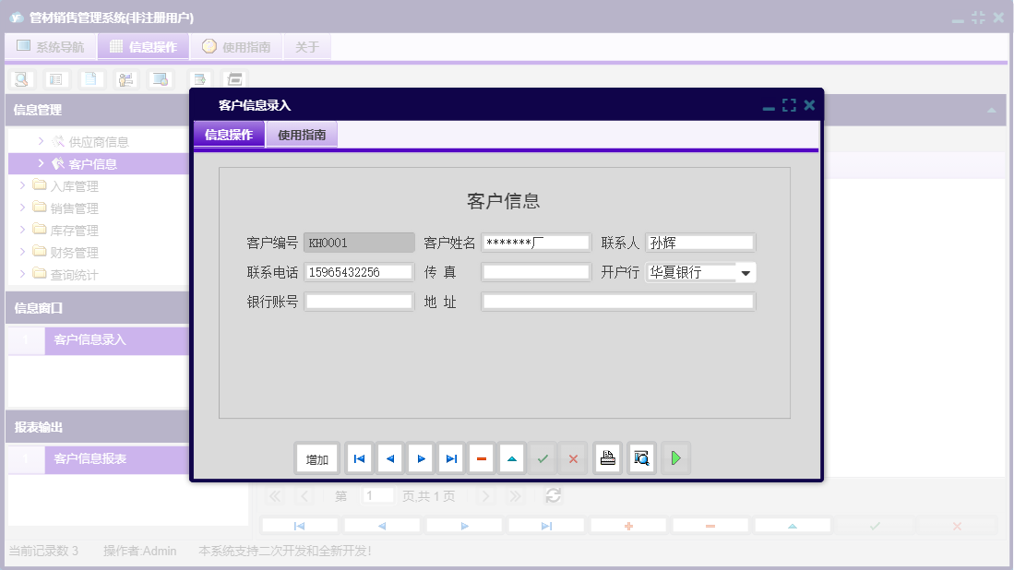Click the previous record arrow icon

click(388, 457)
